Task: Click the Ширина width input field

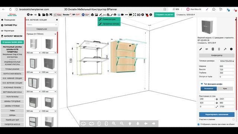Action: click(227, 66)
